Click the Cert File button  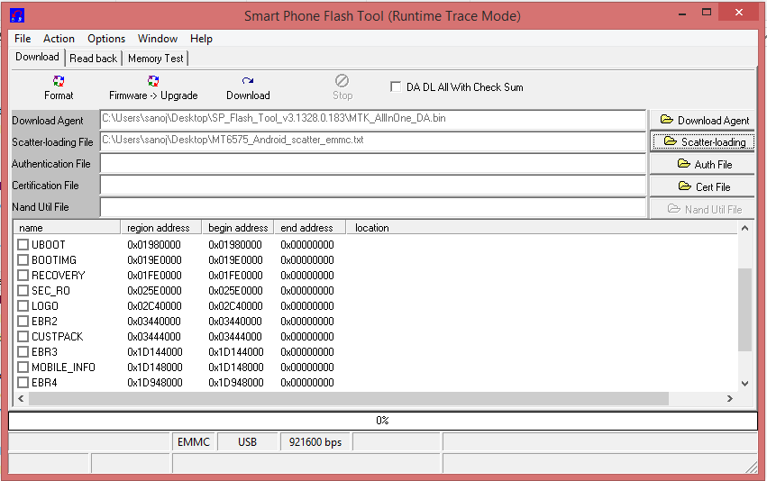[x=702, y=186]
